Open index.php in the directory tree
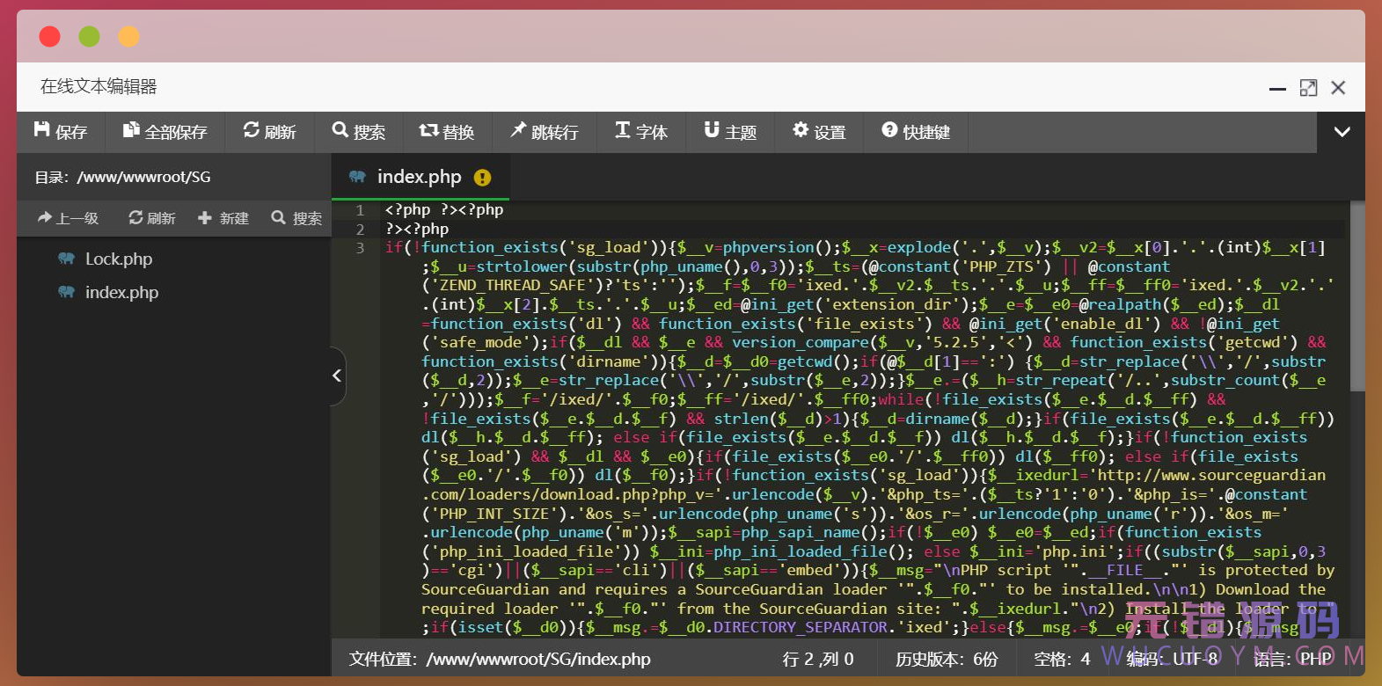Image resolution: width=1382 pixels, height=686 pixels. click(x=121, y=293)
